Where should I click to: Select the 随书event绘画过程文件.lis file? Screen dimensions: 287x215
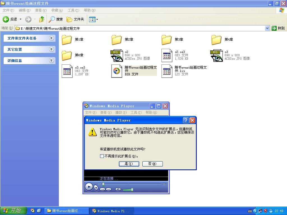184,71
